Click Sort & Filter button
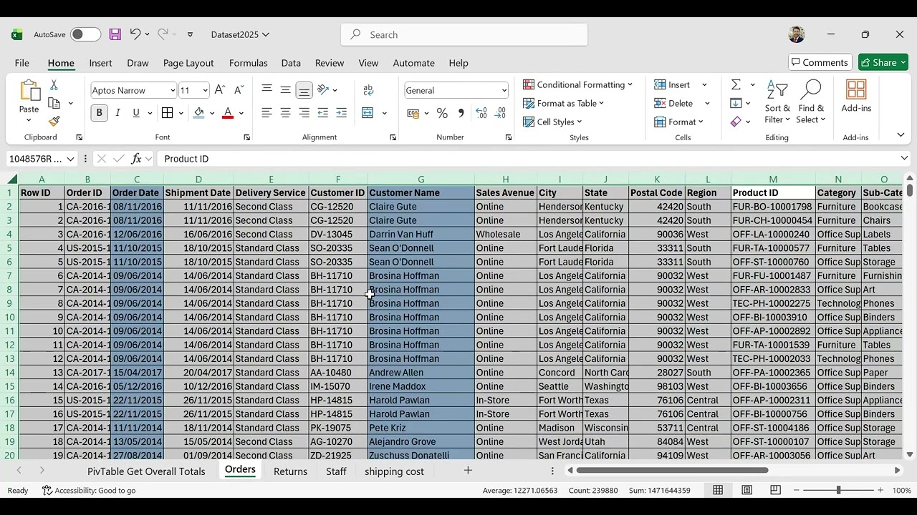 (x=777, y=102)
